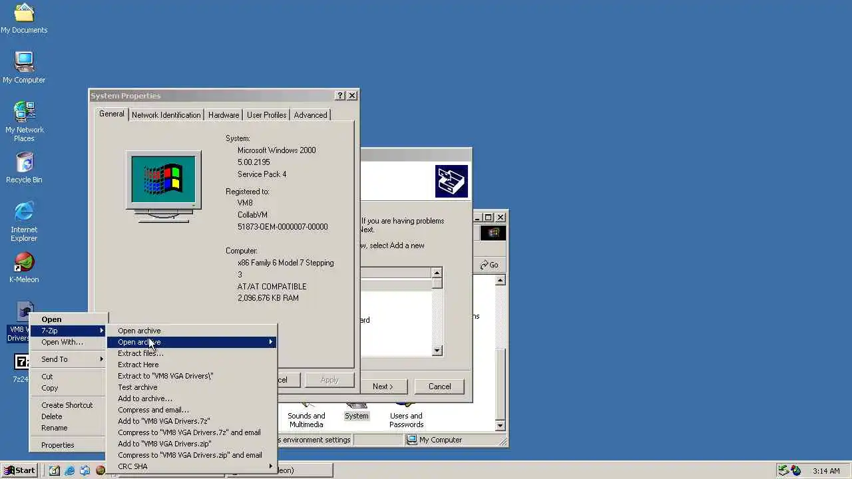Select Compress and email... option

(x=192, y=410)
